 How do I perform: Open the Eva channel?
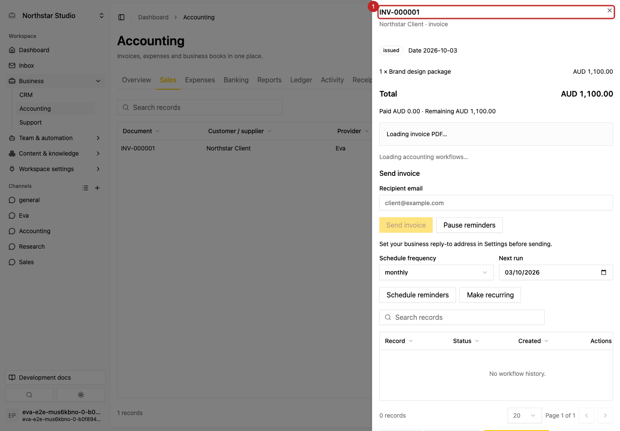click(55, 215)
